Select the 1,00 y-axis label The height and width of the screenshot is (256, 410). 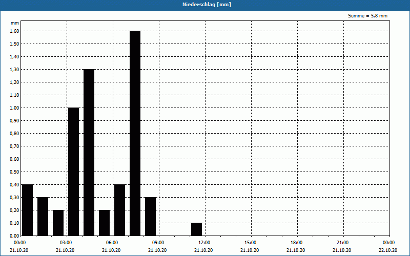14,108
